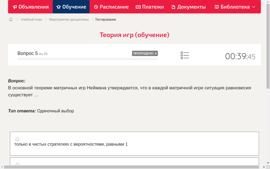Click the graduation cap icon beside Обучение

[x=58, y=7]
